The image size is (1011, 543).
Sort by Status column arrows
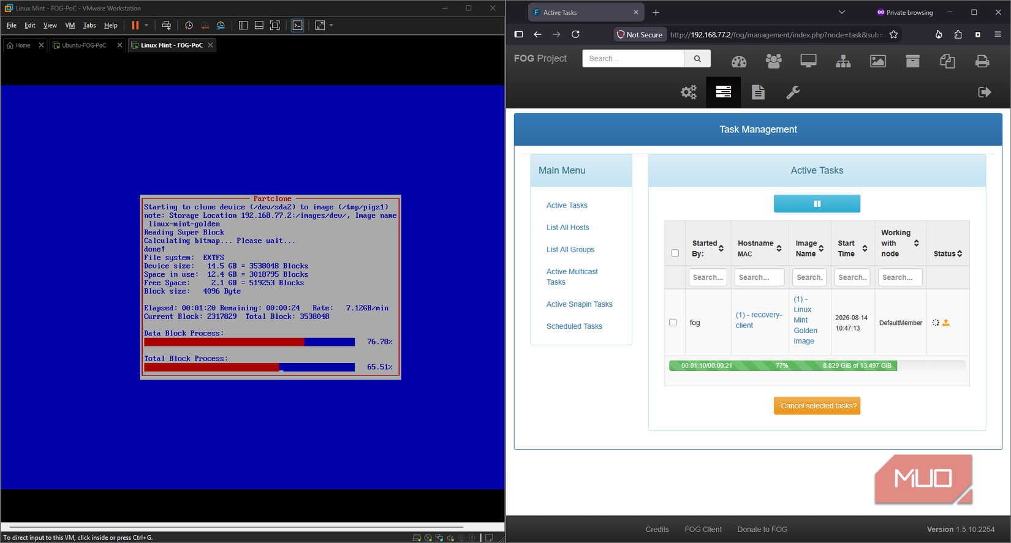[x=960, y=253]
